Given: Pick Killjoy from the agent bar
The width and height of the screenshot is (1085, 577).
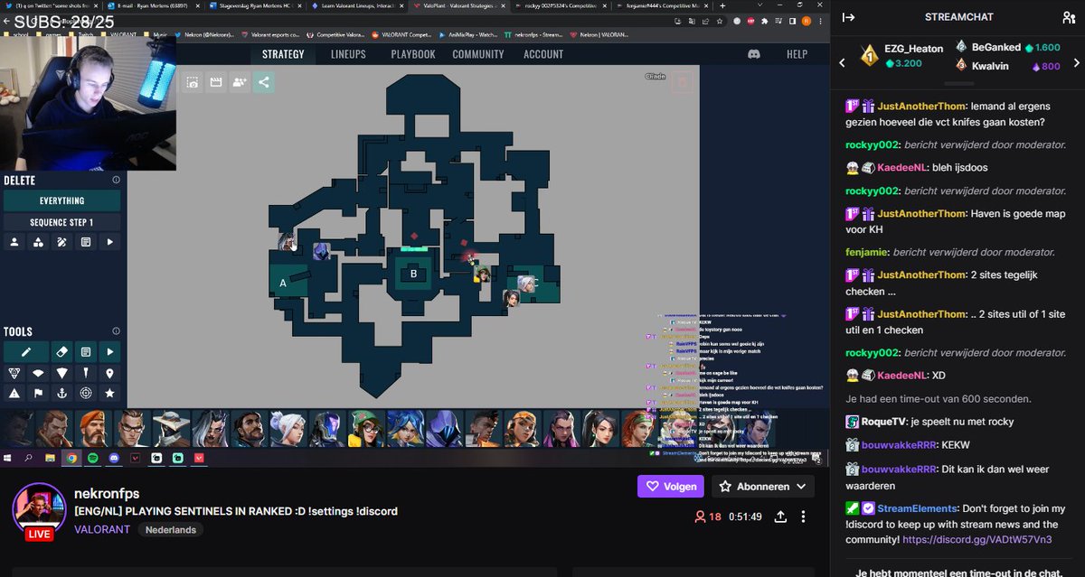Looking at the screenshot, I should [365, 429].
